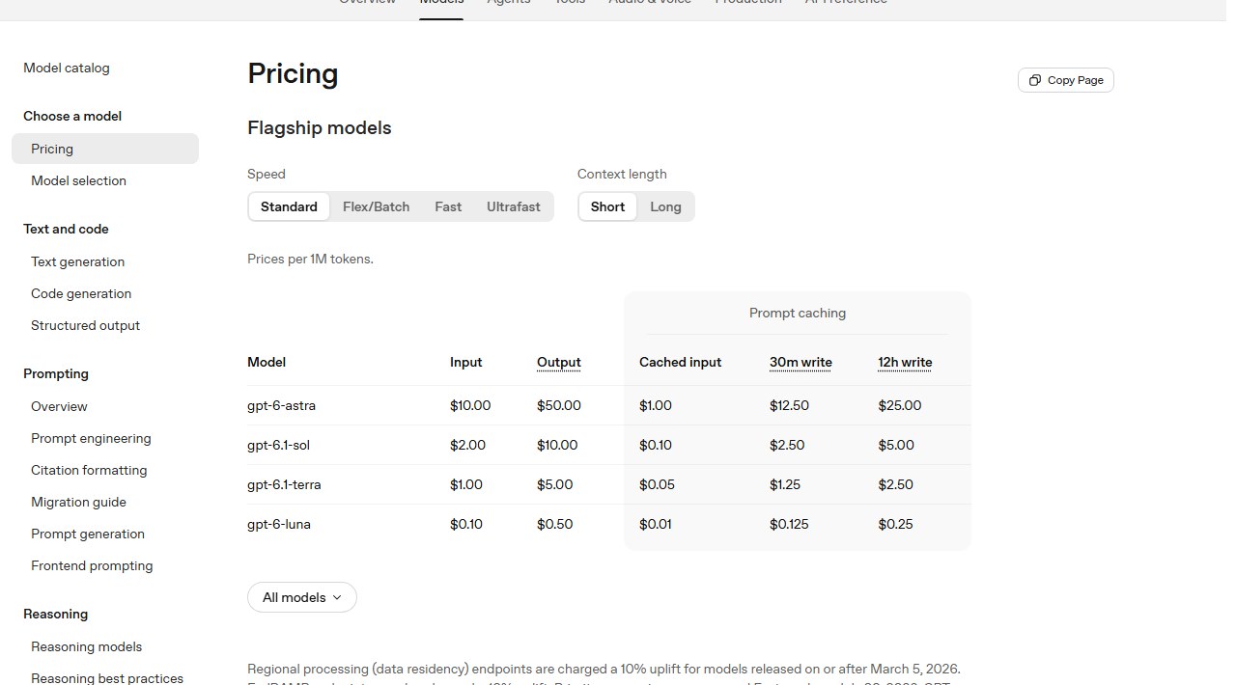This screenshot has width=1236, height=685.
Task: Navigate to Text generation
Action: click(x=77, y=261)
